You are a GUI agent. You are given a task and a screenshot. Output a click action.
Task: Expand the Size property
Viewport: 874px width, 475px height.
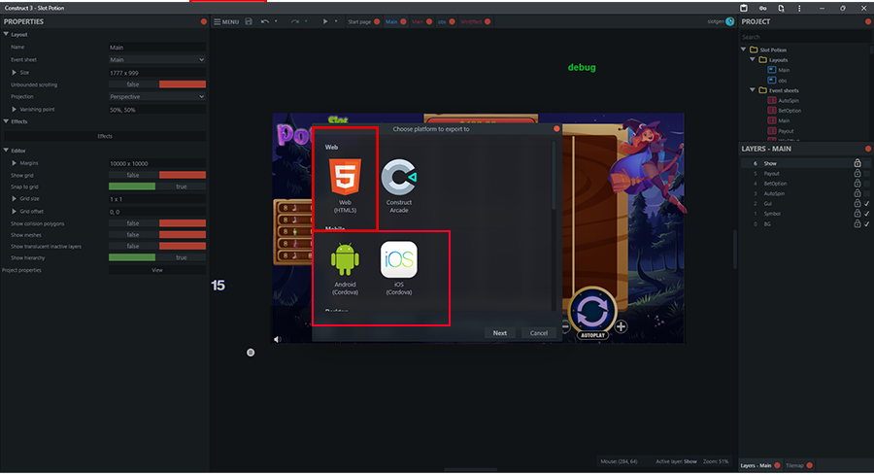[x=14, y=73]
